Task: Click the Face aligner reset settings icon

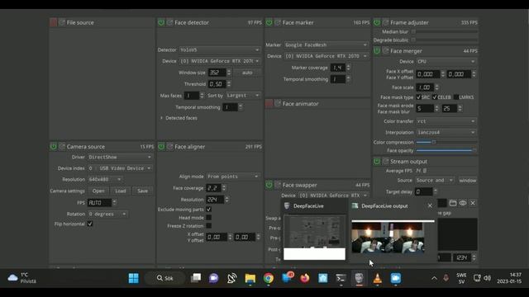Action: [x=170, y=147]
